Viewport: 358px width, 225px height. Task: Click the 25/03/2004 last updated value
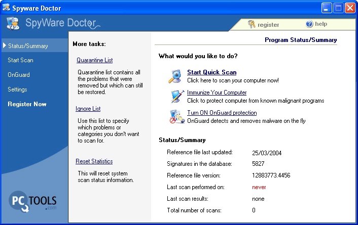coord(267,153)
